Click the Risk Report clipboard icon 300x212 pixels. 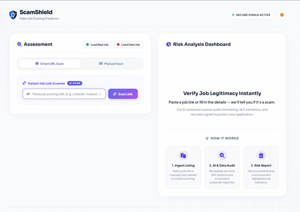click(x=261, y=155)
